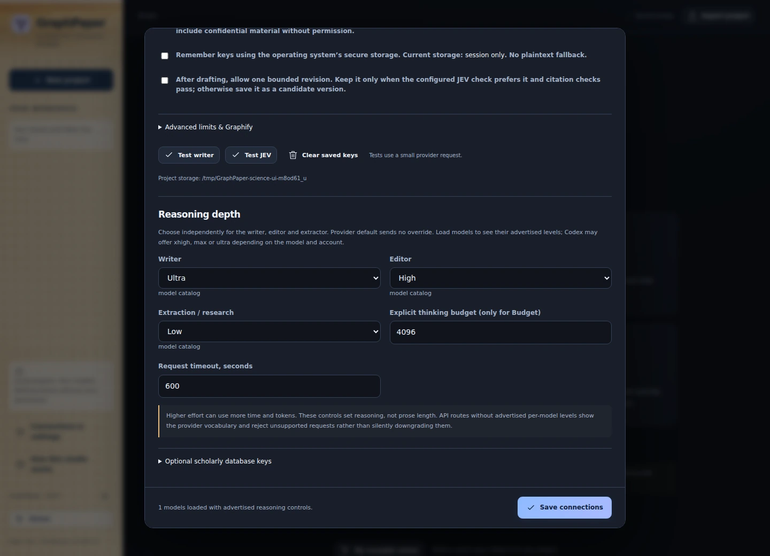Screen dimensions: 770x556
Task: Click the checkmark icon in Test writer
Action: [x=169, y=155]
